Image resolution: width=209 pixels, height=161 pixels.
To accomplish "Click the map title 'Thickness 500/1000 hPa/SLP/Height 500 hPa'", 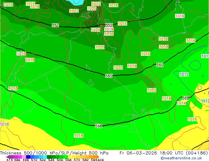I will 54,153.
